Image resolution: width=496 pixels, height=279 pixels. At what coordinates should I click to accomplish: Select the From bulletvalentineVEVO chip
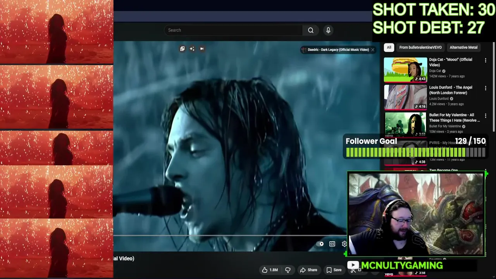point(420,47)
